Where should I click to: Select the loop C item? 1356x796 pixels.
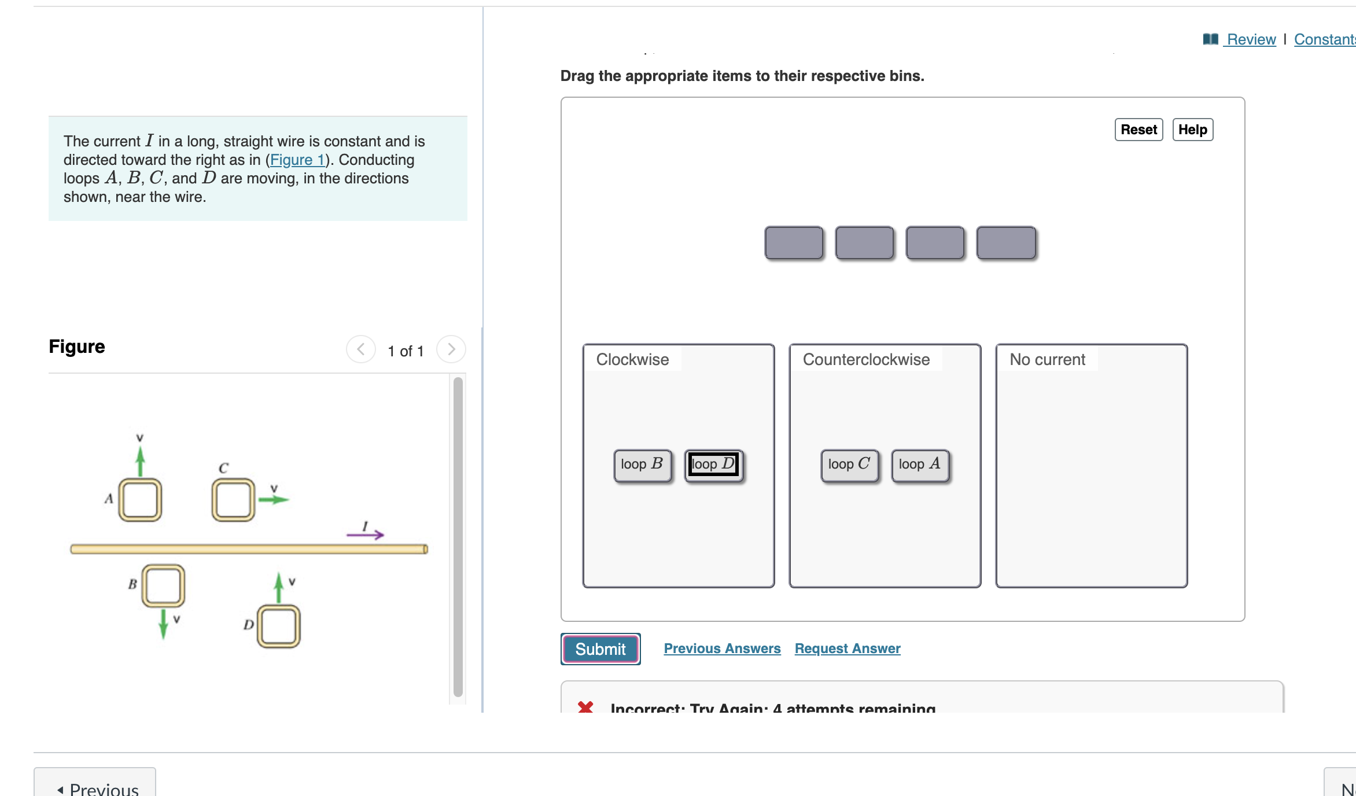pos(849,465)
